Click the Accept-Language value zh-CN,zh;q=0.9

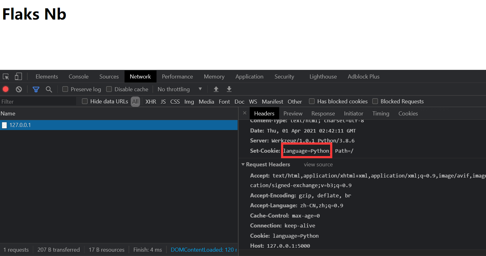coord(321,206)
